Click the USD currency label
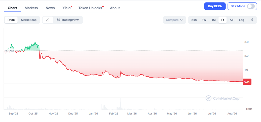Screen dimensions: 261x122 pos(249,109)
